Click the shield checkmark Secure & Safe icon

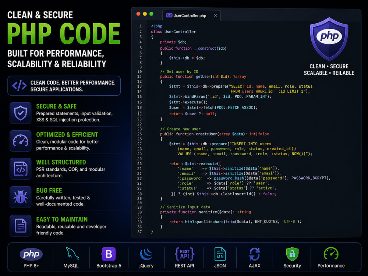pos(20,113)
